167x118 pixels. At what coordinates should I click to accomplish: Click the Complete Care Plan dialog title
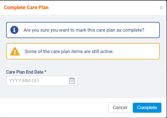(x=26, y=7)
